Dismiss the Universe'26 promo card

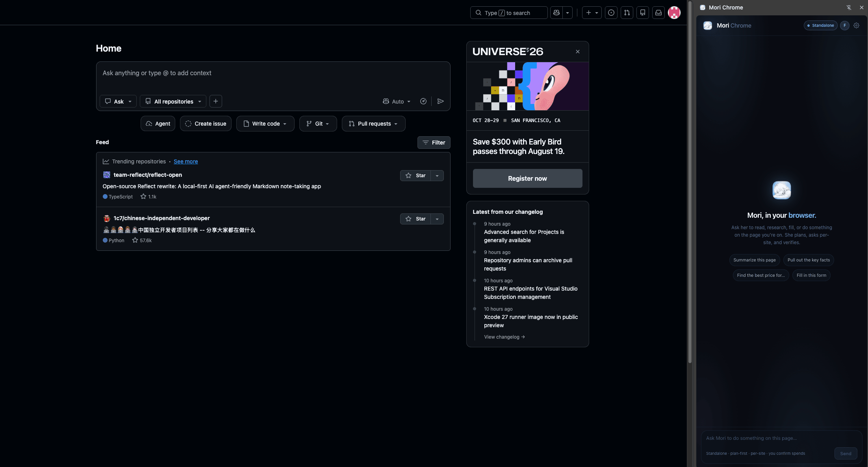click(x=578, y=52)
